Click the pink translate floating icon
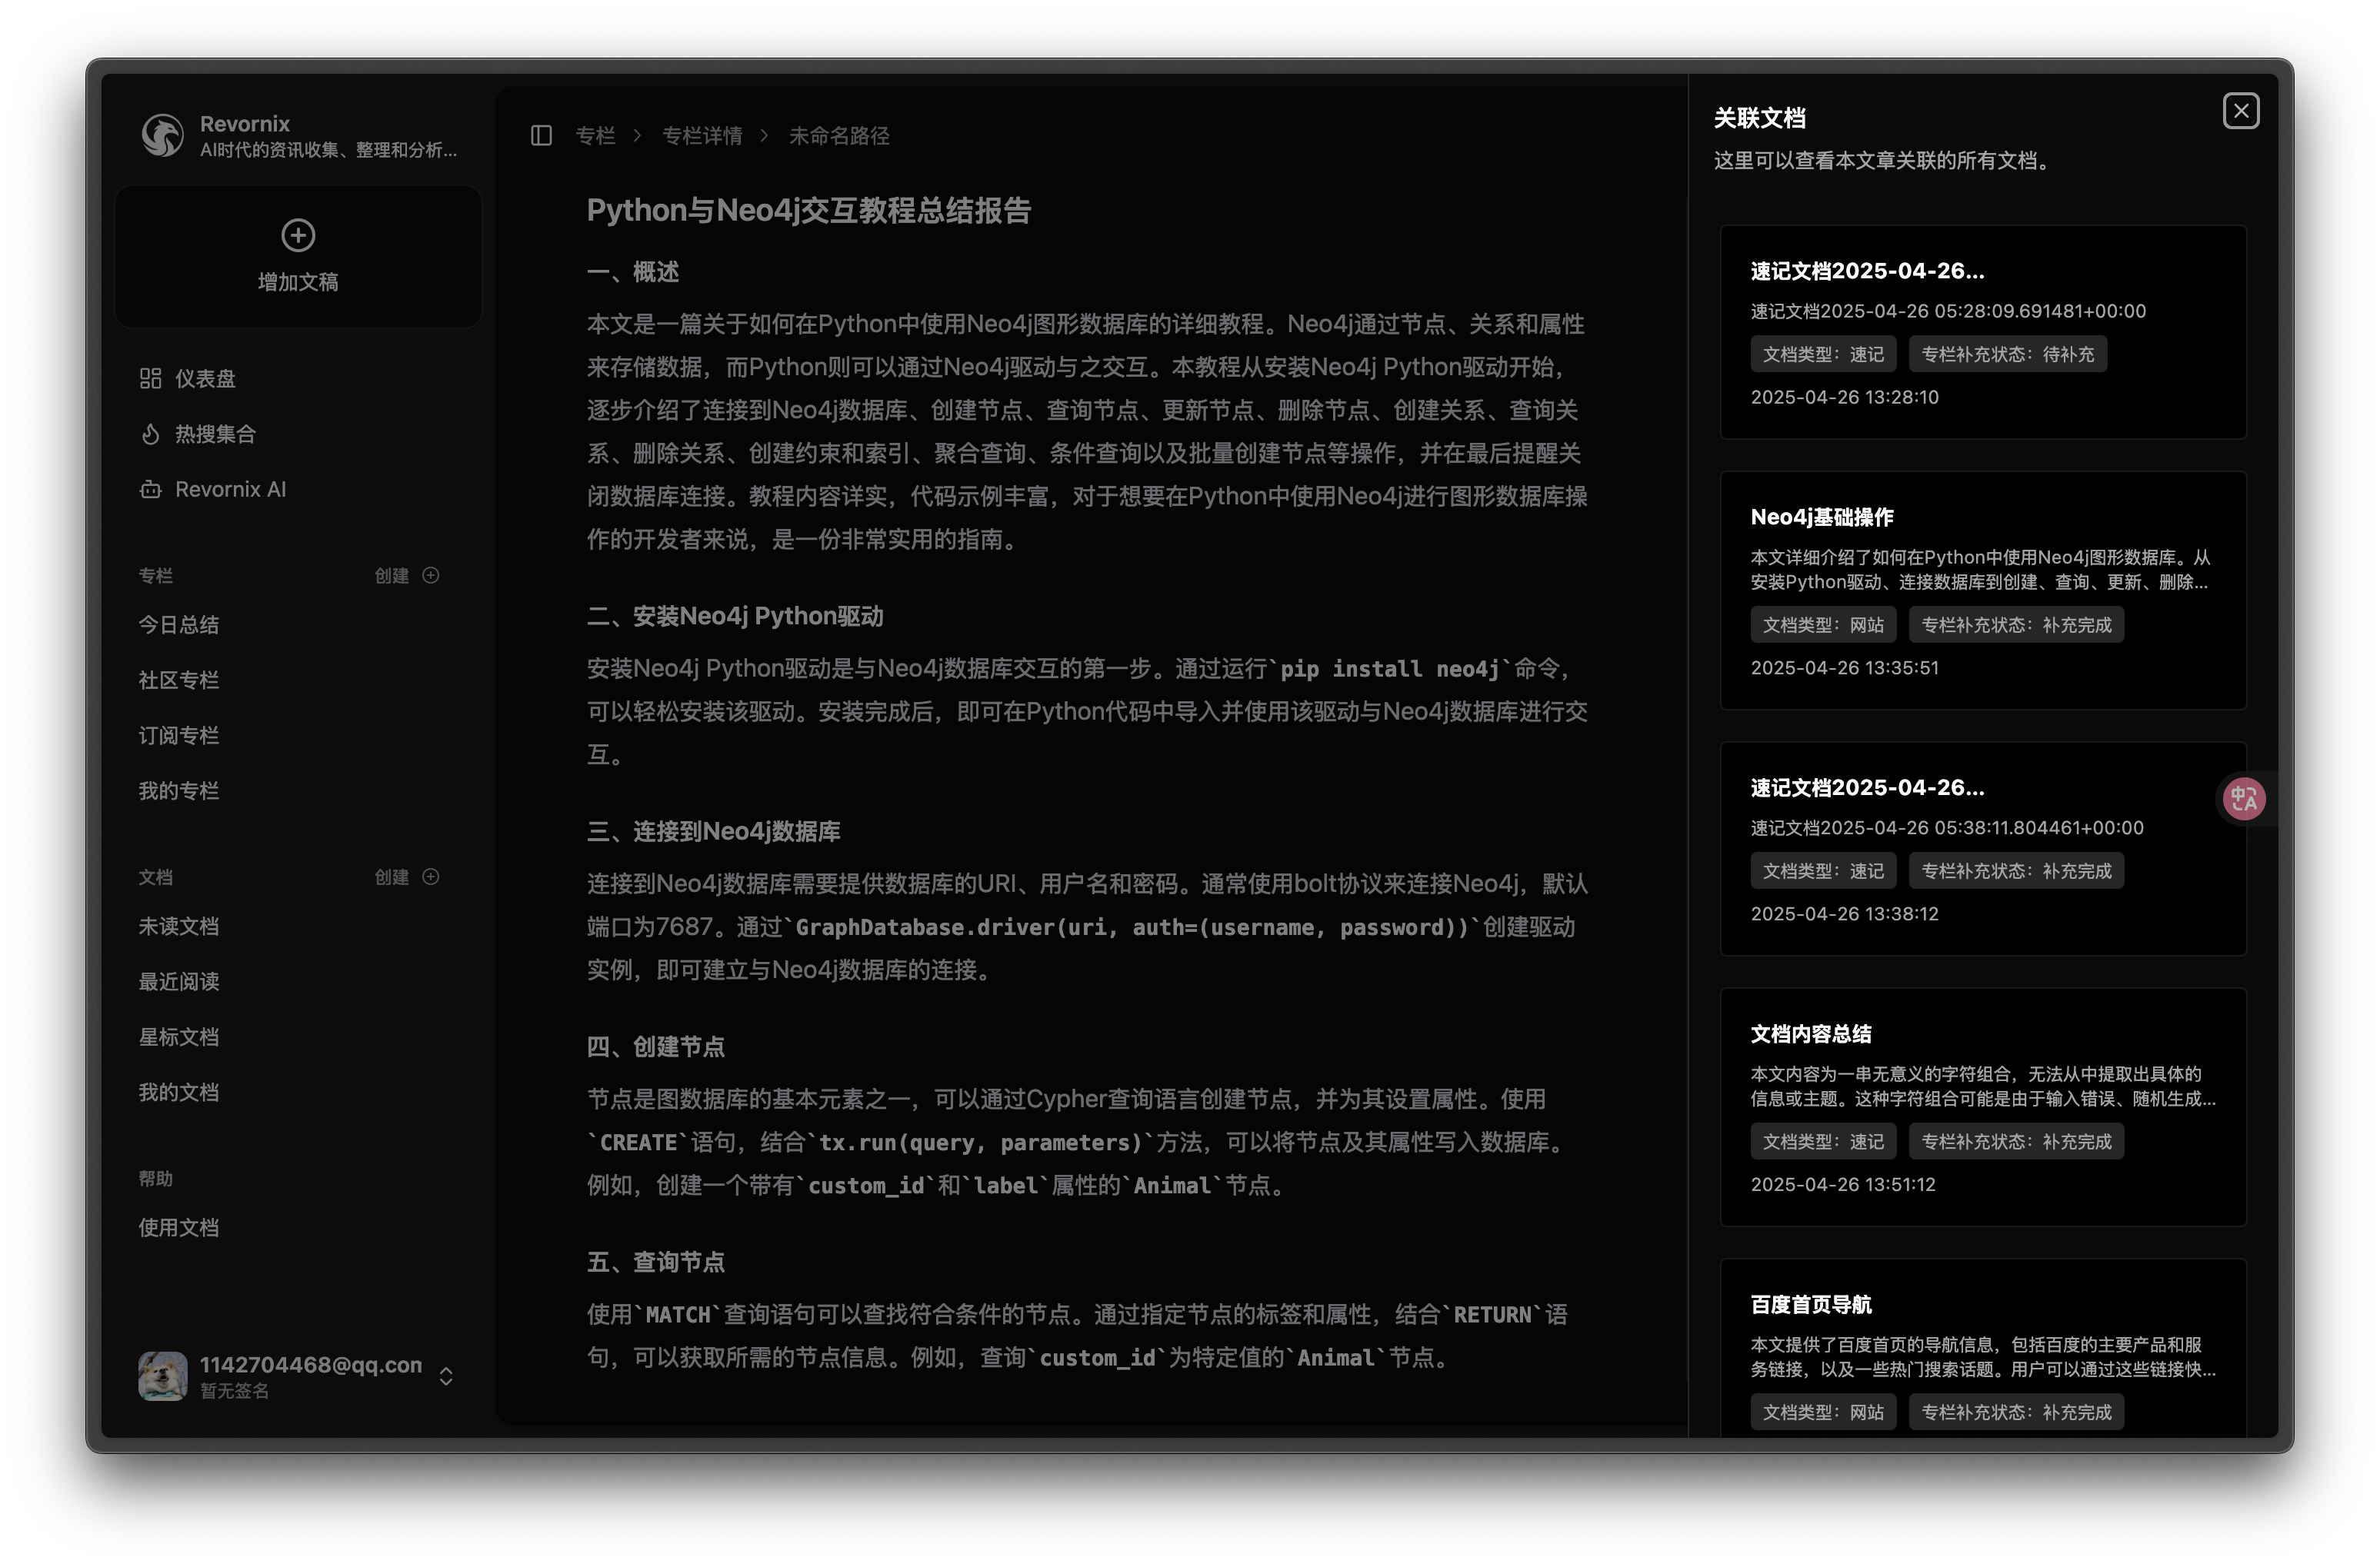2380x1567 pixels. click(x=2243, y=800)
